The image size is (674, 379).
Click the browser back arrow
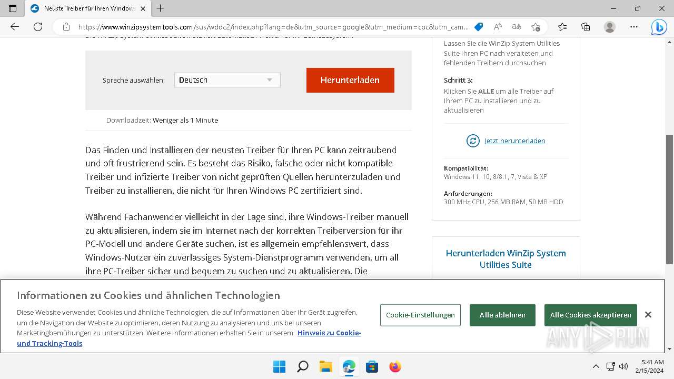coord(15,27)
